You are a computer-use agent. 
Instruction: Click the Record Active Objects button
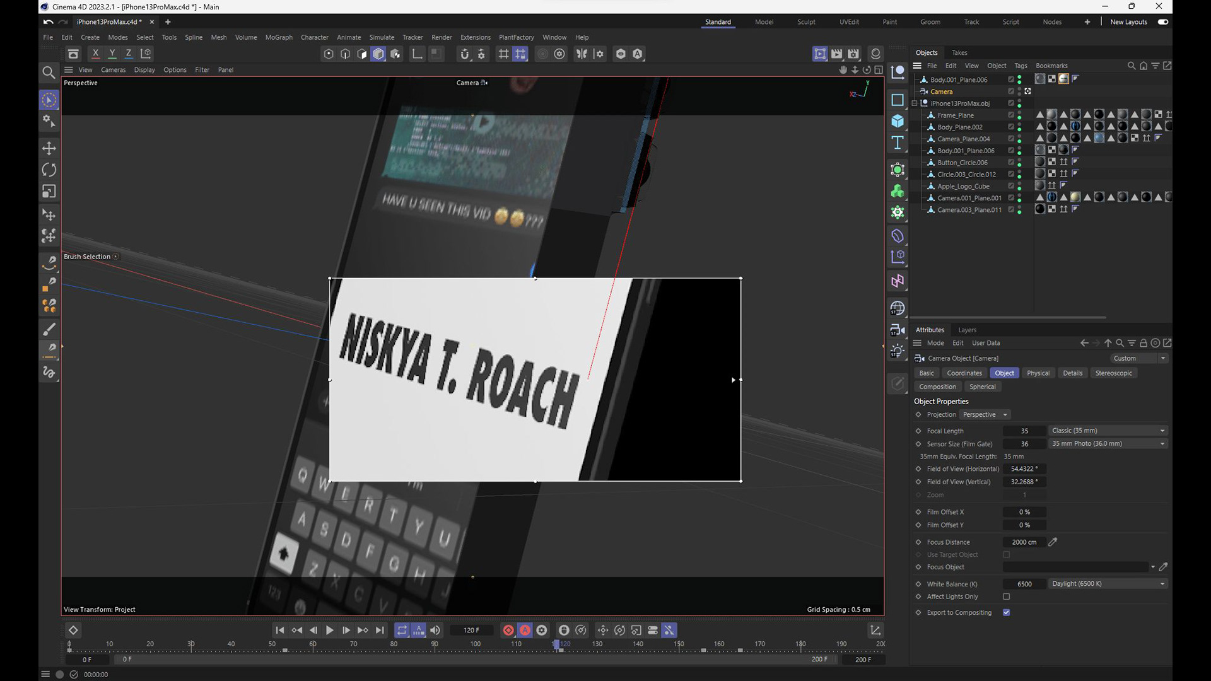coord(508,630)
